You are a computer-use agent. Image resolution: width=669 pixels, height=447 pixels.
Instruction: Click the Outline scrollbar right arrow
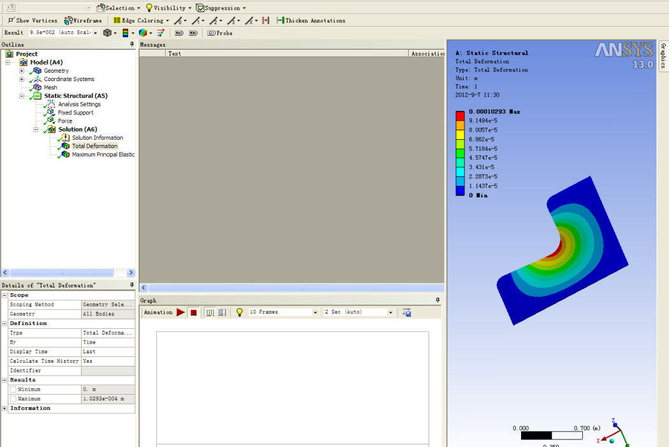[x=131, y=272]
